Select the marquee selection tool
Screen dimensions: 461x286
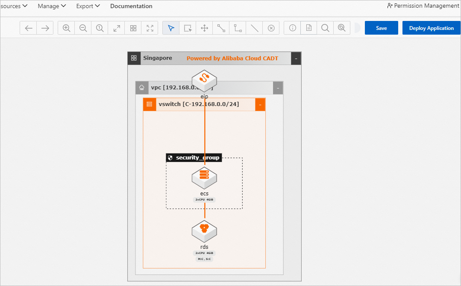pyautogui.click(x=188, y=28)
